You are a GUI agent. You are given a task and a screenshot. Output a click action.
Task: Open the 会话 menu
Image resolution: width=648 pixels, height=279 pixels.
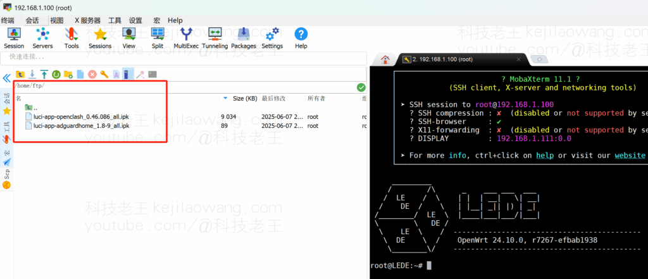32,20
